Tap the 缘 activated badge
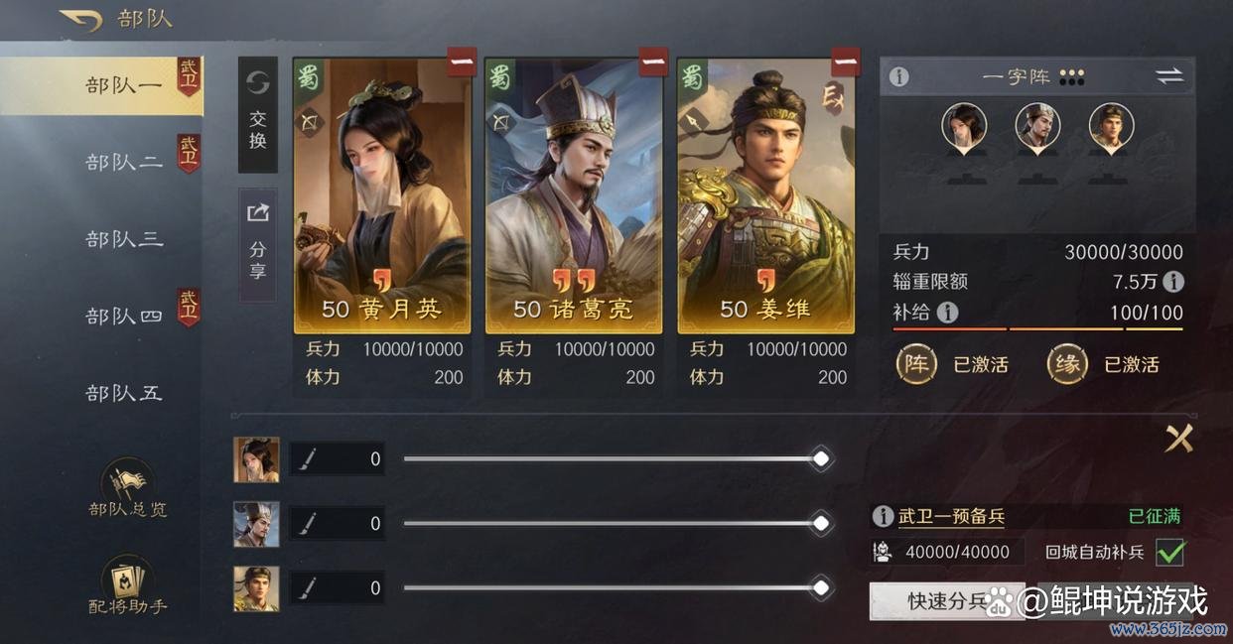The height and width of the screenshot is (644, 1233). pos(1067,364)
